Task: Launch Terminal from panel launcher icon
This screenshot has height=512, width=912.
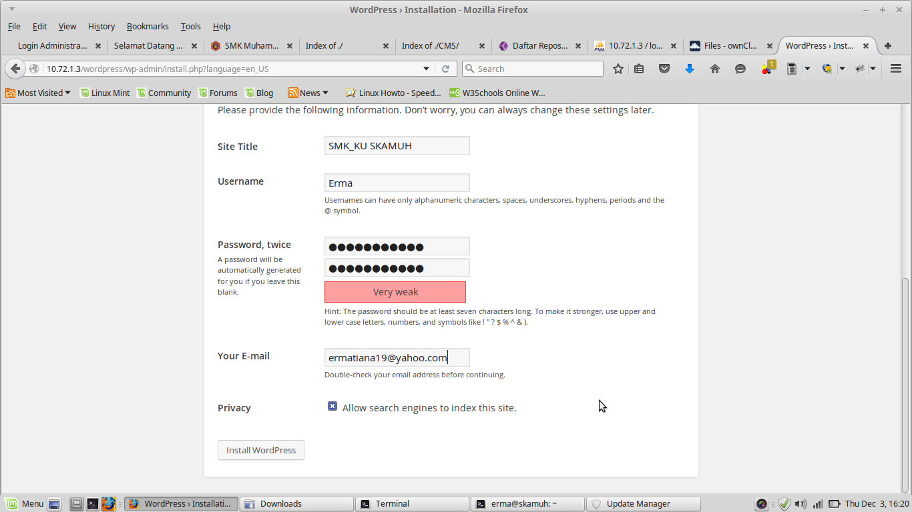Action: click(93, 504)
